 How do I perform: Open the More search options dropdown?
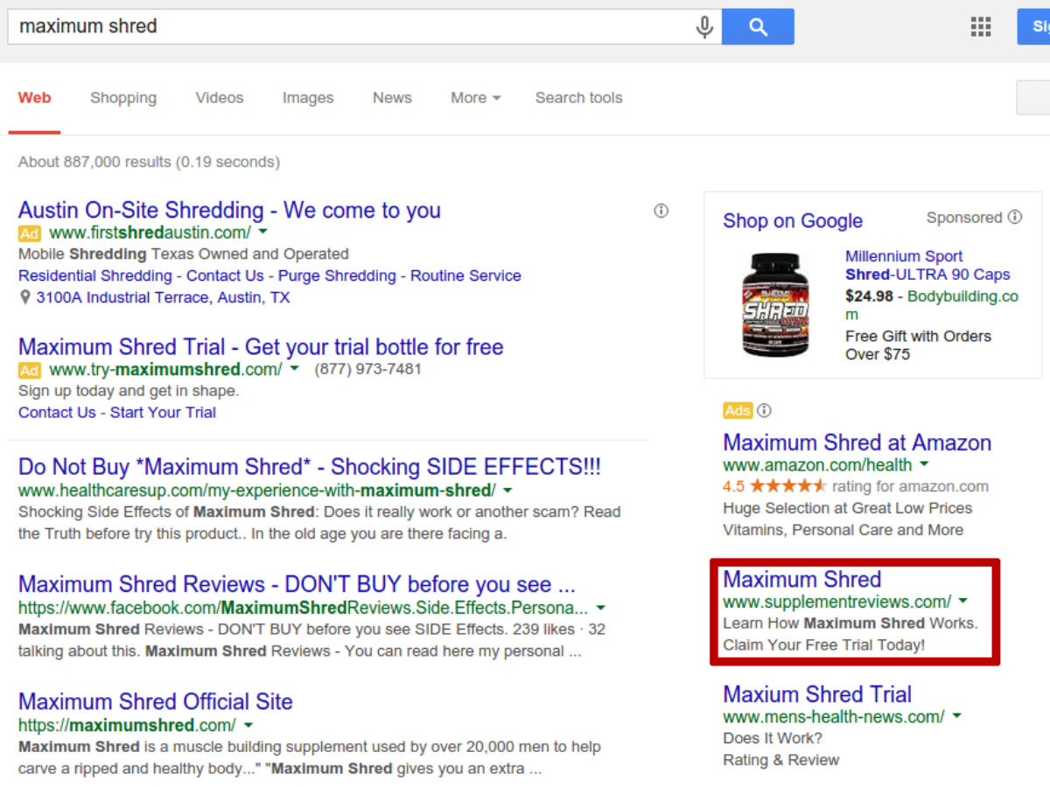[475, 98]
